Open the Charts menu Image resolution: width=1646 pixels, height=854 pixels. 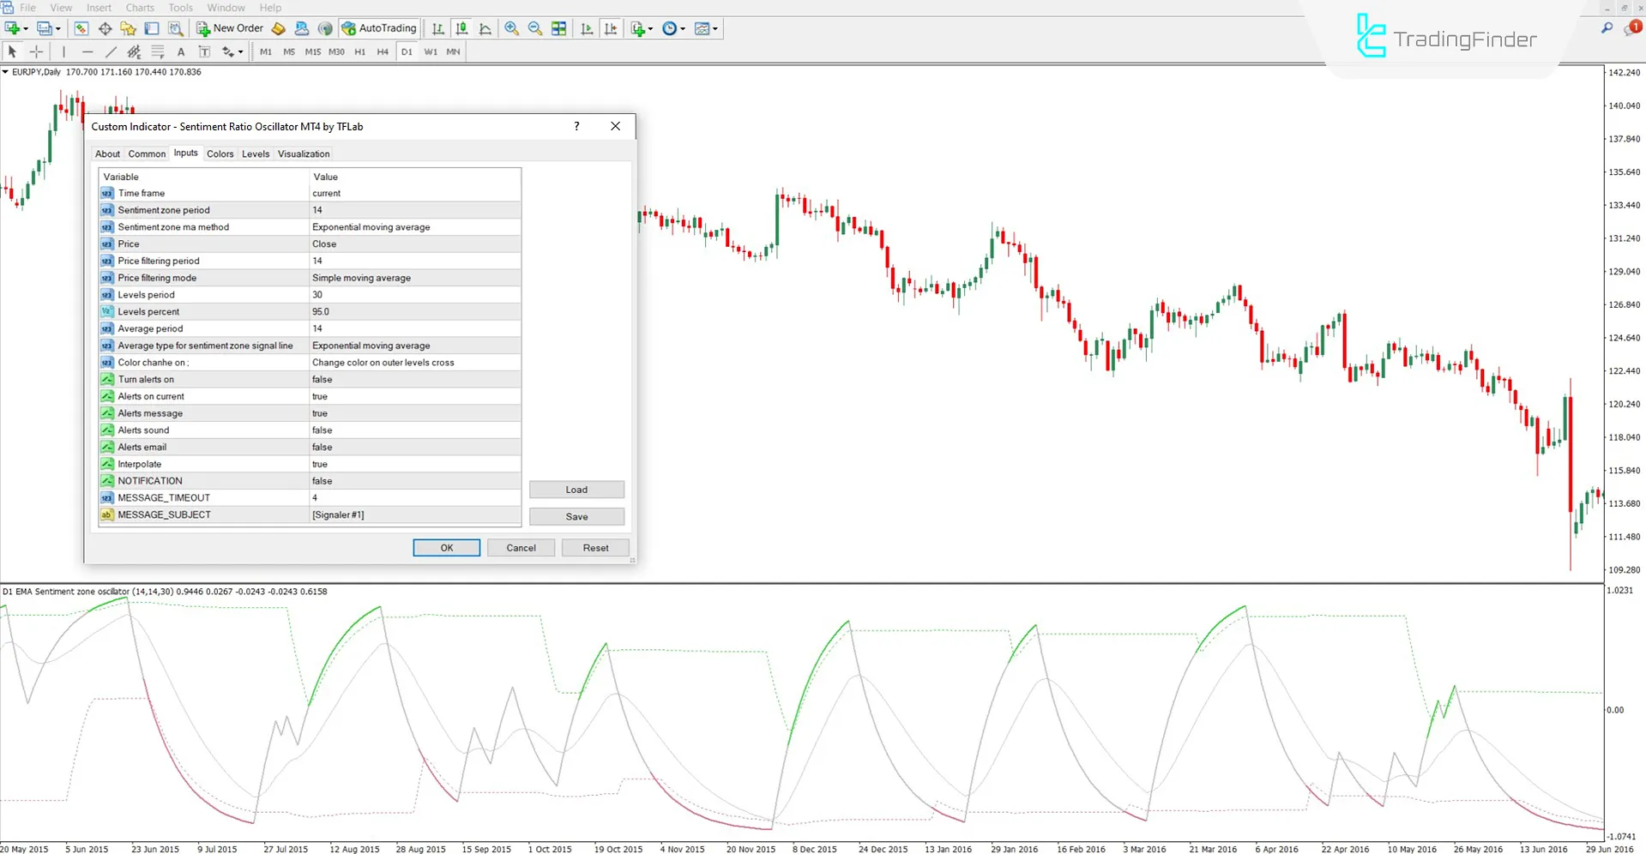tap(139, 8)
